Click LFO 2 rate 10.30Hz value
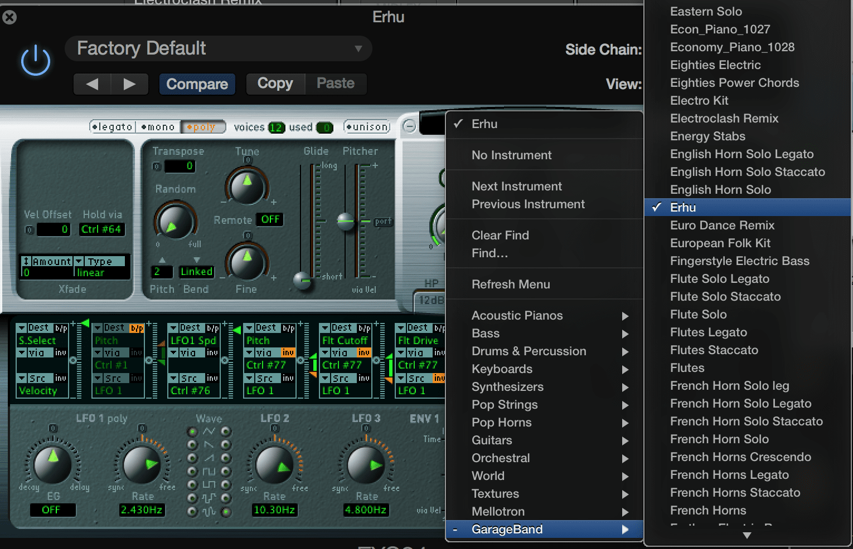This screenshot has width=853, height=549. 274,509
